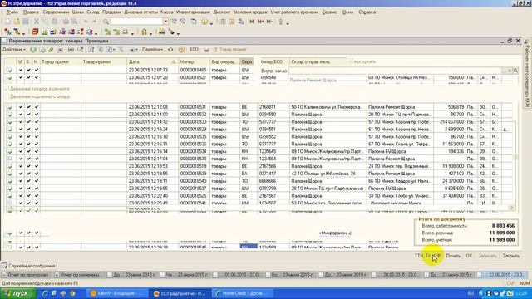Viewport: 532px width, 299px height.
Task: Click the Дата column header to sort
Action: tap(152, 61)
